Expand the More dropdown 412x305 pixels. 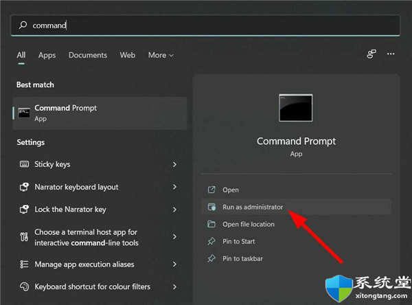coord(161,55)
